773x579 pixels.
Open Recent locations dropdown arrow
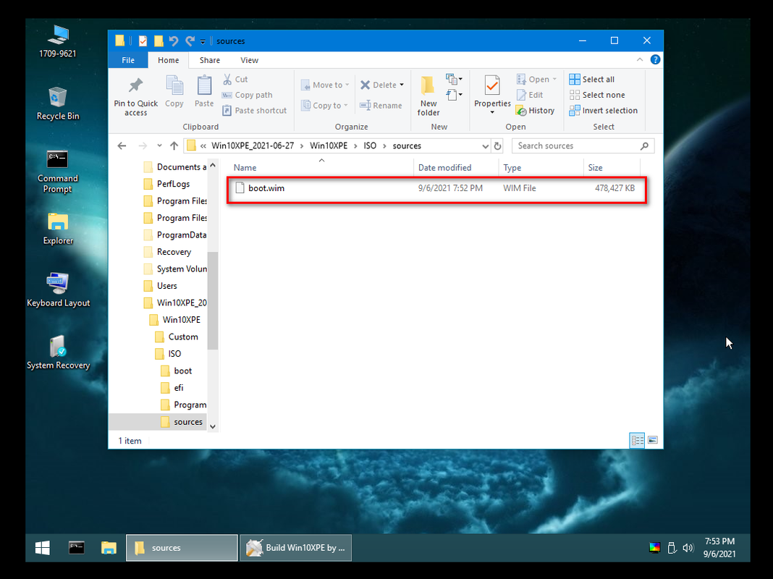click(159, 146)
